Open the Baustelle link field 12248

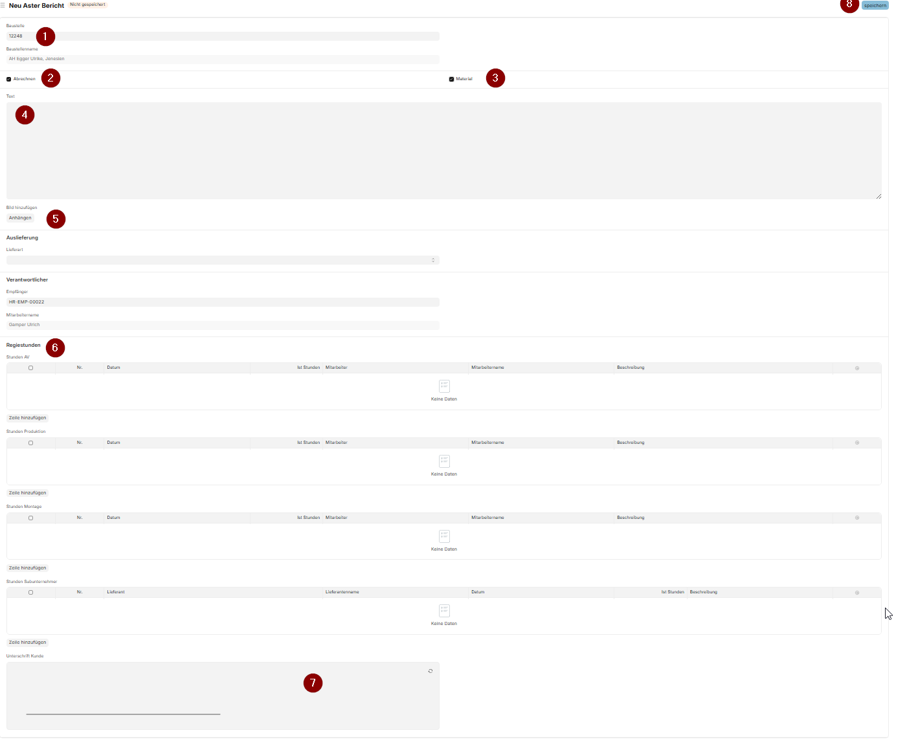pos(223,36)
